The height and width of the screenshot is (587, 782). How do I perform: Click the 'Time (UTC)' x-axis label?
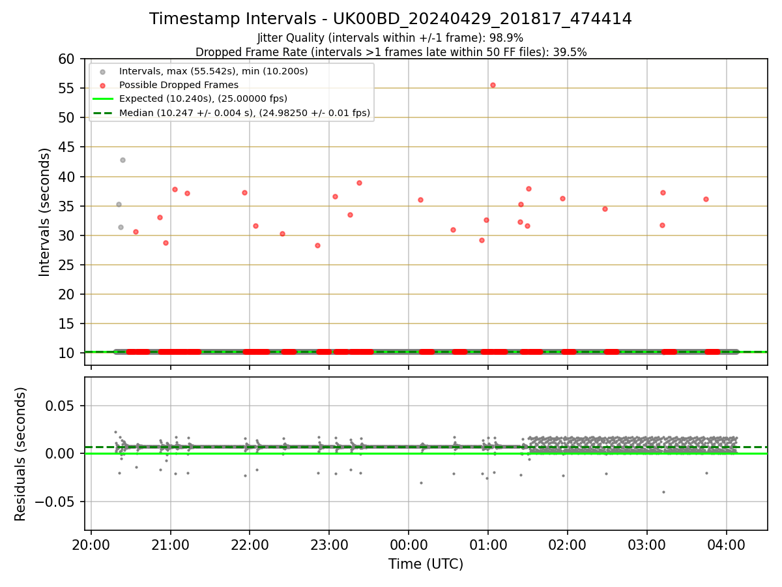click(426, 564)
